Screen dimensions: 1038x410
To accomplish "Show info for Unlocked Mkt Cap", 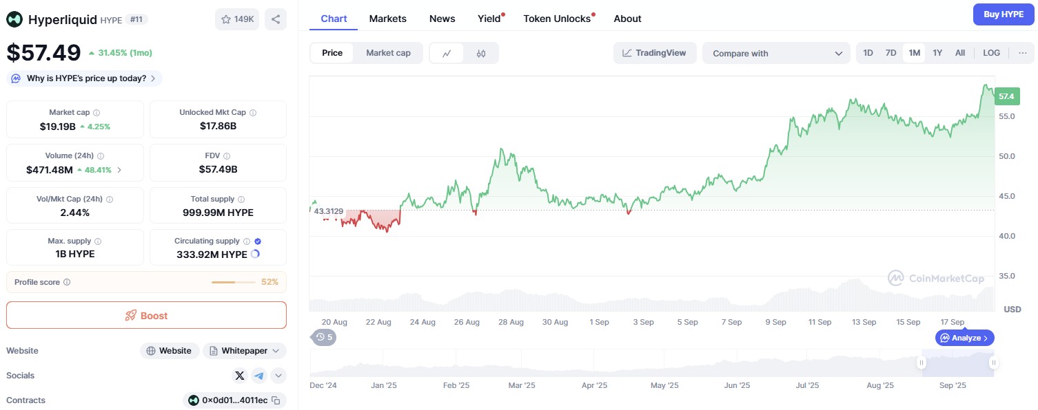I will point(253,112).
